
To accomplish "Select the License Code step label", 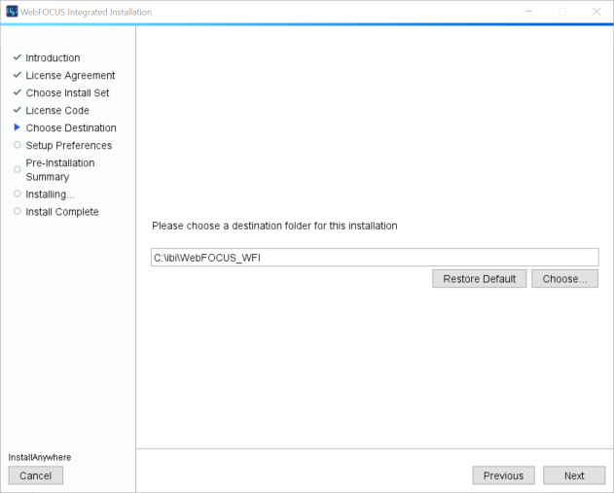I will click(x=57, y=110).
